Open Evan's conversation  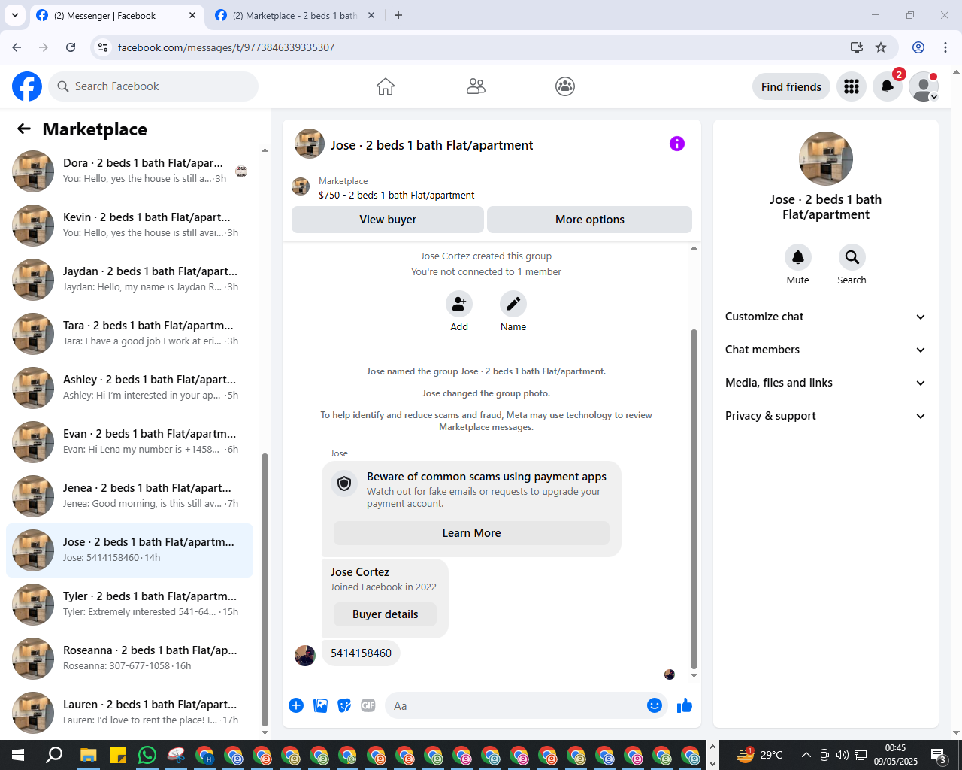click(x=130, y=442)
